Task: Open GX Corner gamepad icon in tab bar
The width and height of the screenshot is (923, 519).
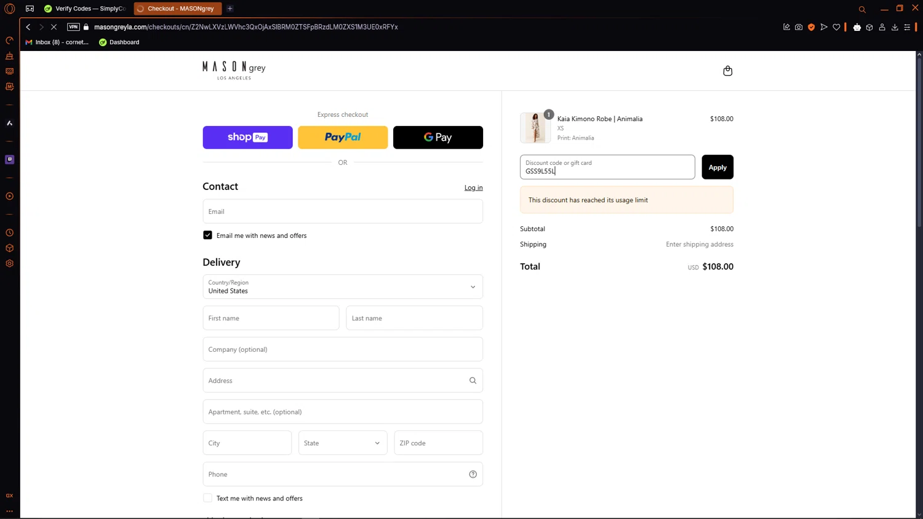Action: coord(30,9)
